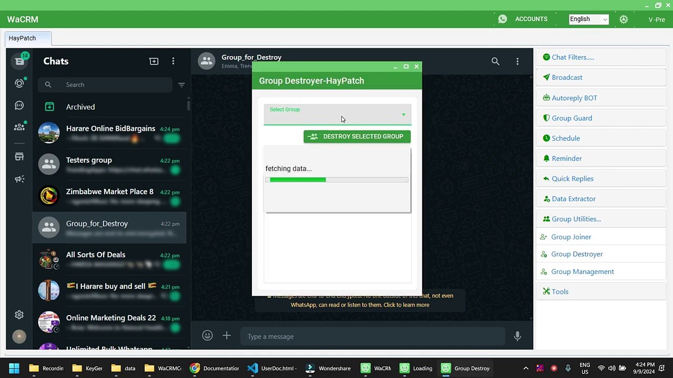Record a voice message with microphone
Viewport: 673px width, 378px height.
click(x=517, y=336)
